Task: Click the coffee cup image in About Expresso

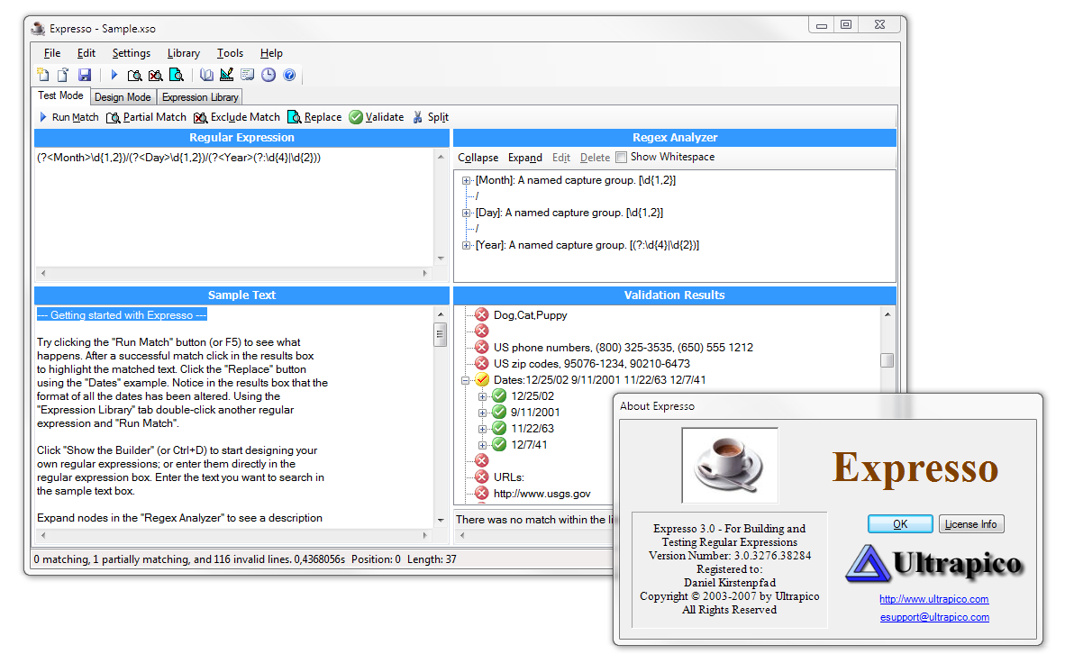Action: point(730,466)
